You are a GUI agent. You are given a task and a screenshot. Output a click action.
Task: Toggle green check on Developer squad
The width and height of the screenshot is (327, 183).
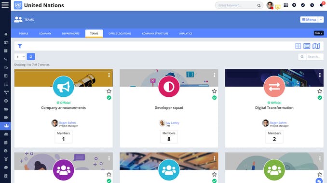click(x=214, y=98)
